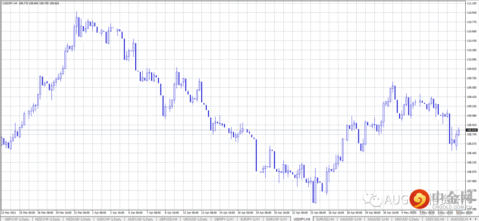Open the EURUSD,H4 tab
Screen dimensions: 479x221
[325, 219]
